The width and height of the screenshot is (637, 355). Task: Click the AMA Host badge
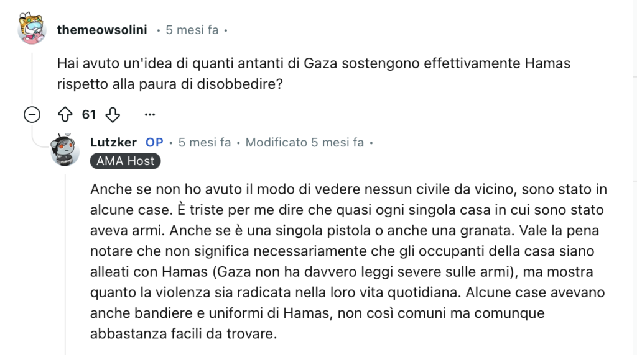[x=126, y=161]
